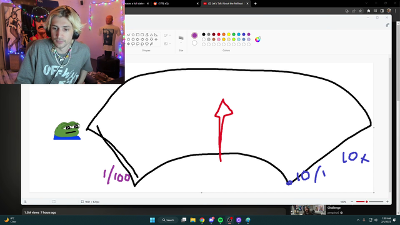Pick dark red from the Paint palette
The width and height of the screenshot is (400, 225).
pos(214,34)
